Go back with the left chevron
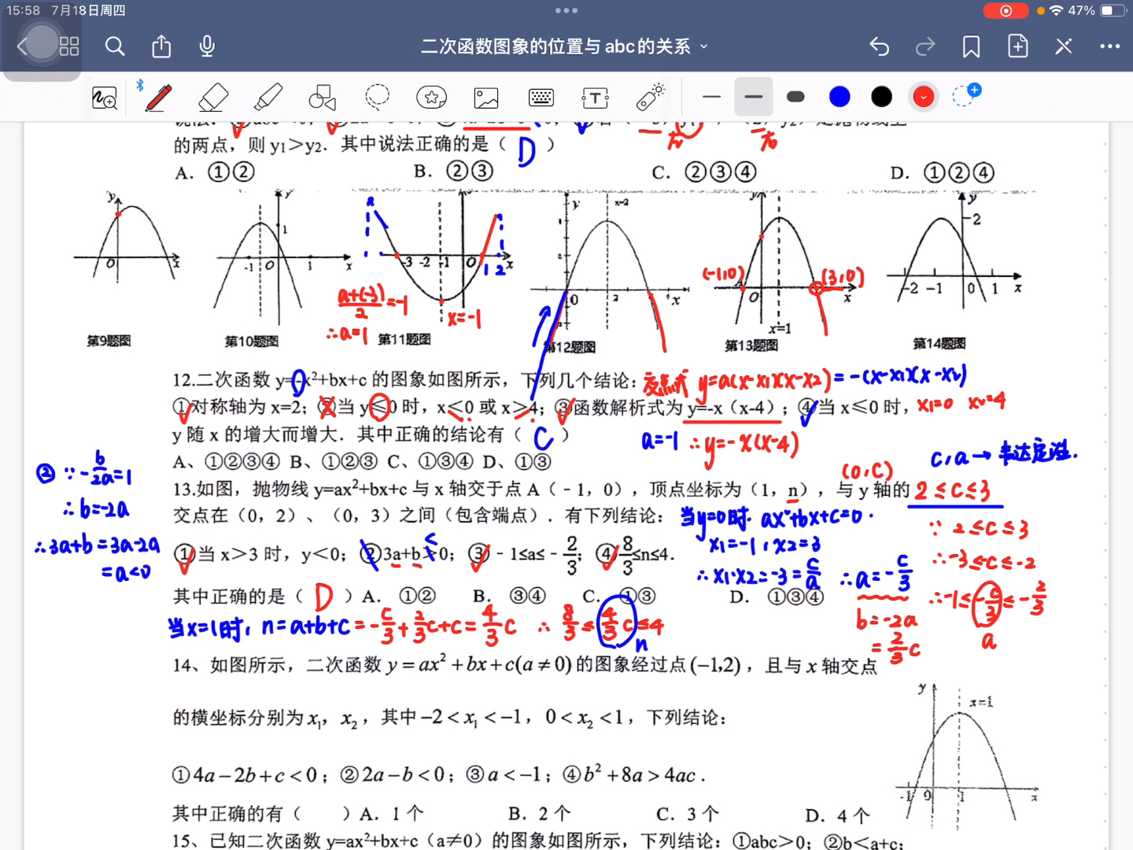Screen dimensions: 1133x850 click(x=22, y=46)
